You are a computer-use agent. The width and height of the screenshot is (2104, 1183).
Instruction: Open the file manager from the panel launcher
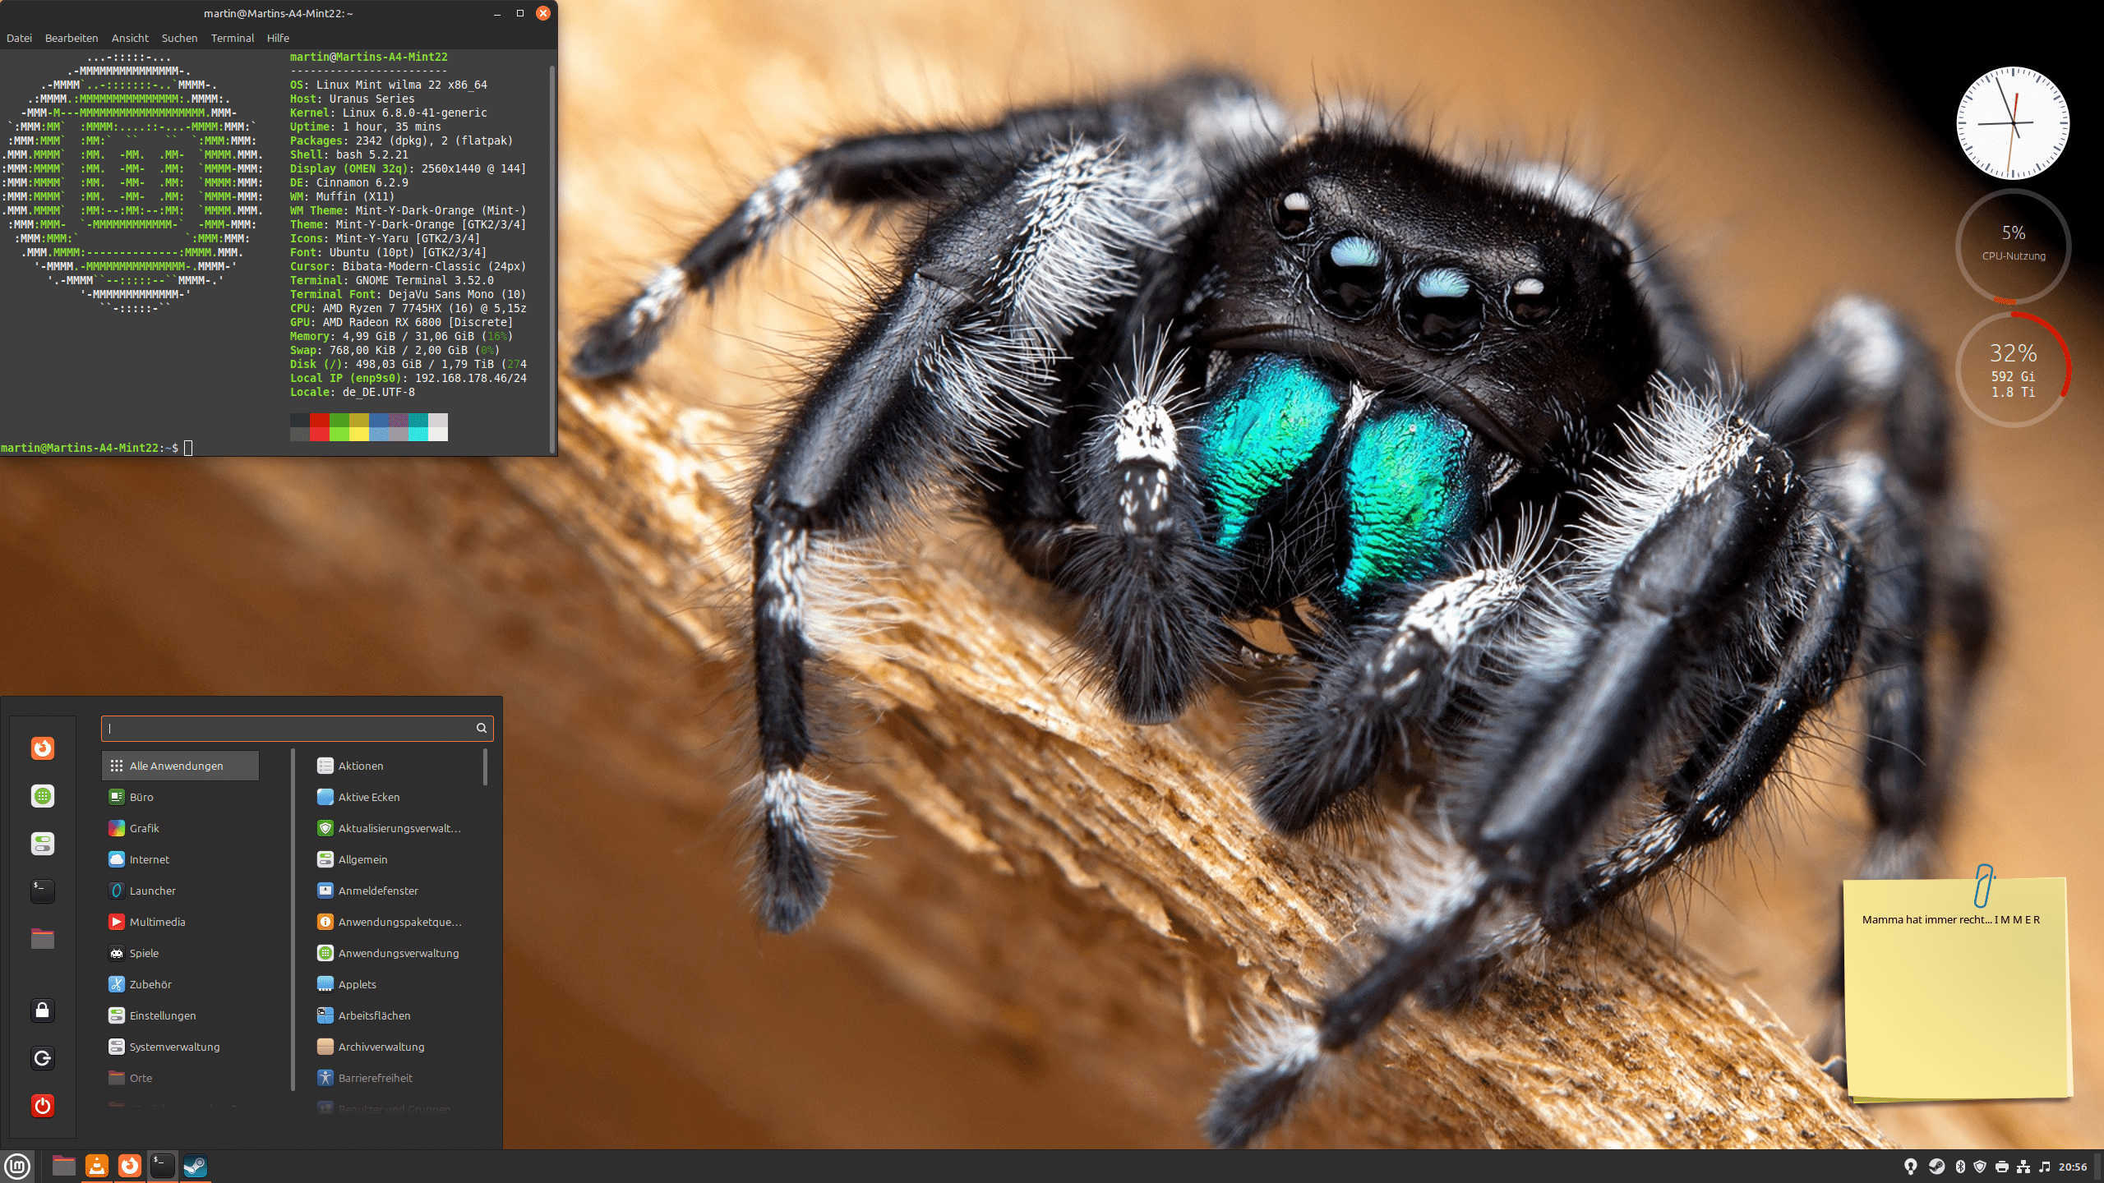click(63, 1166)
